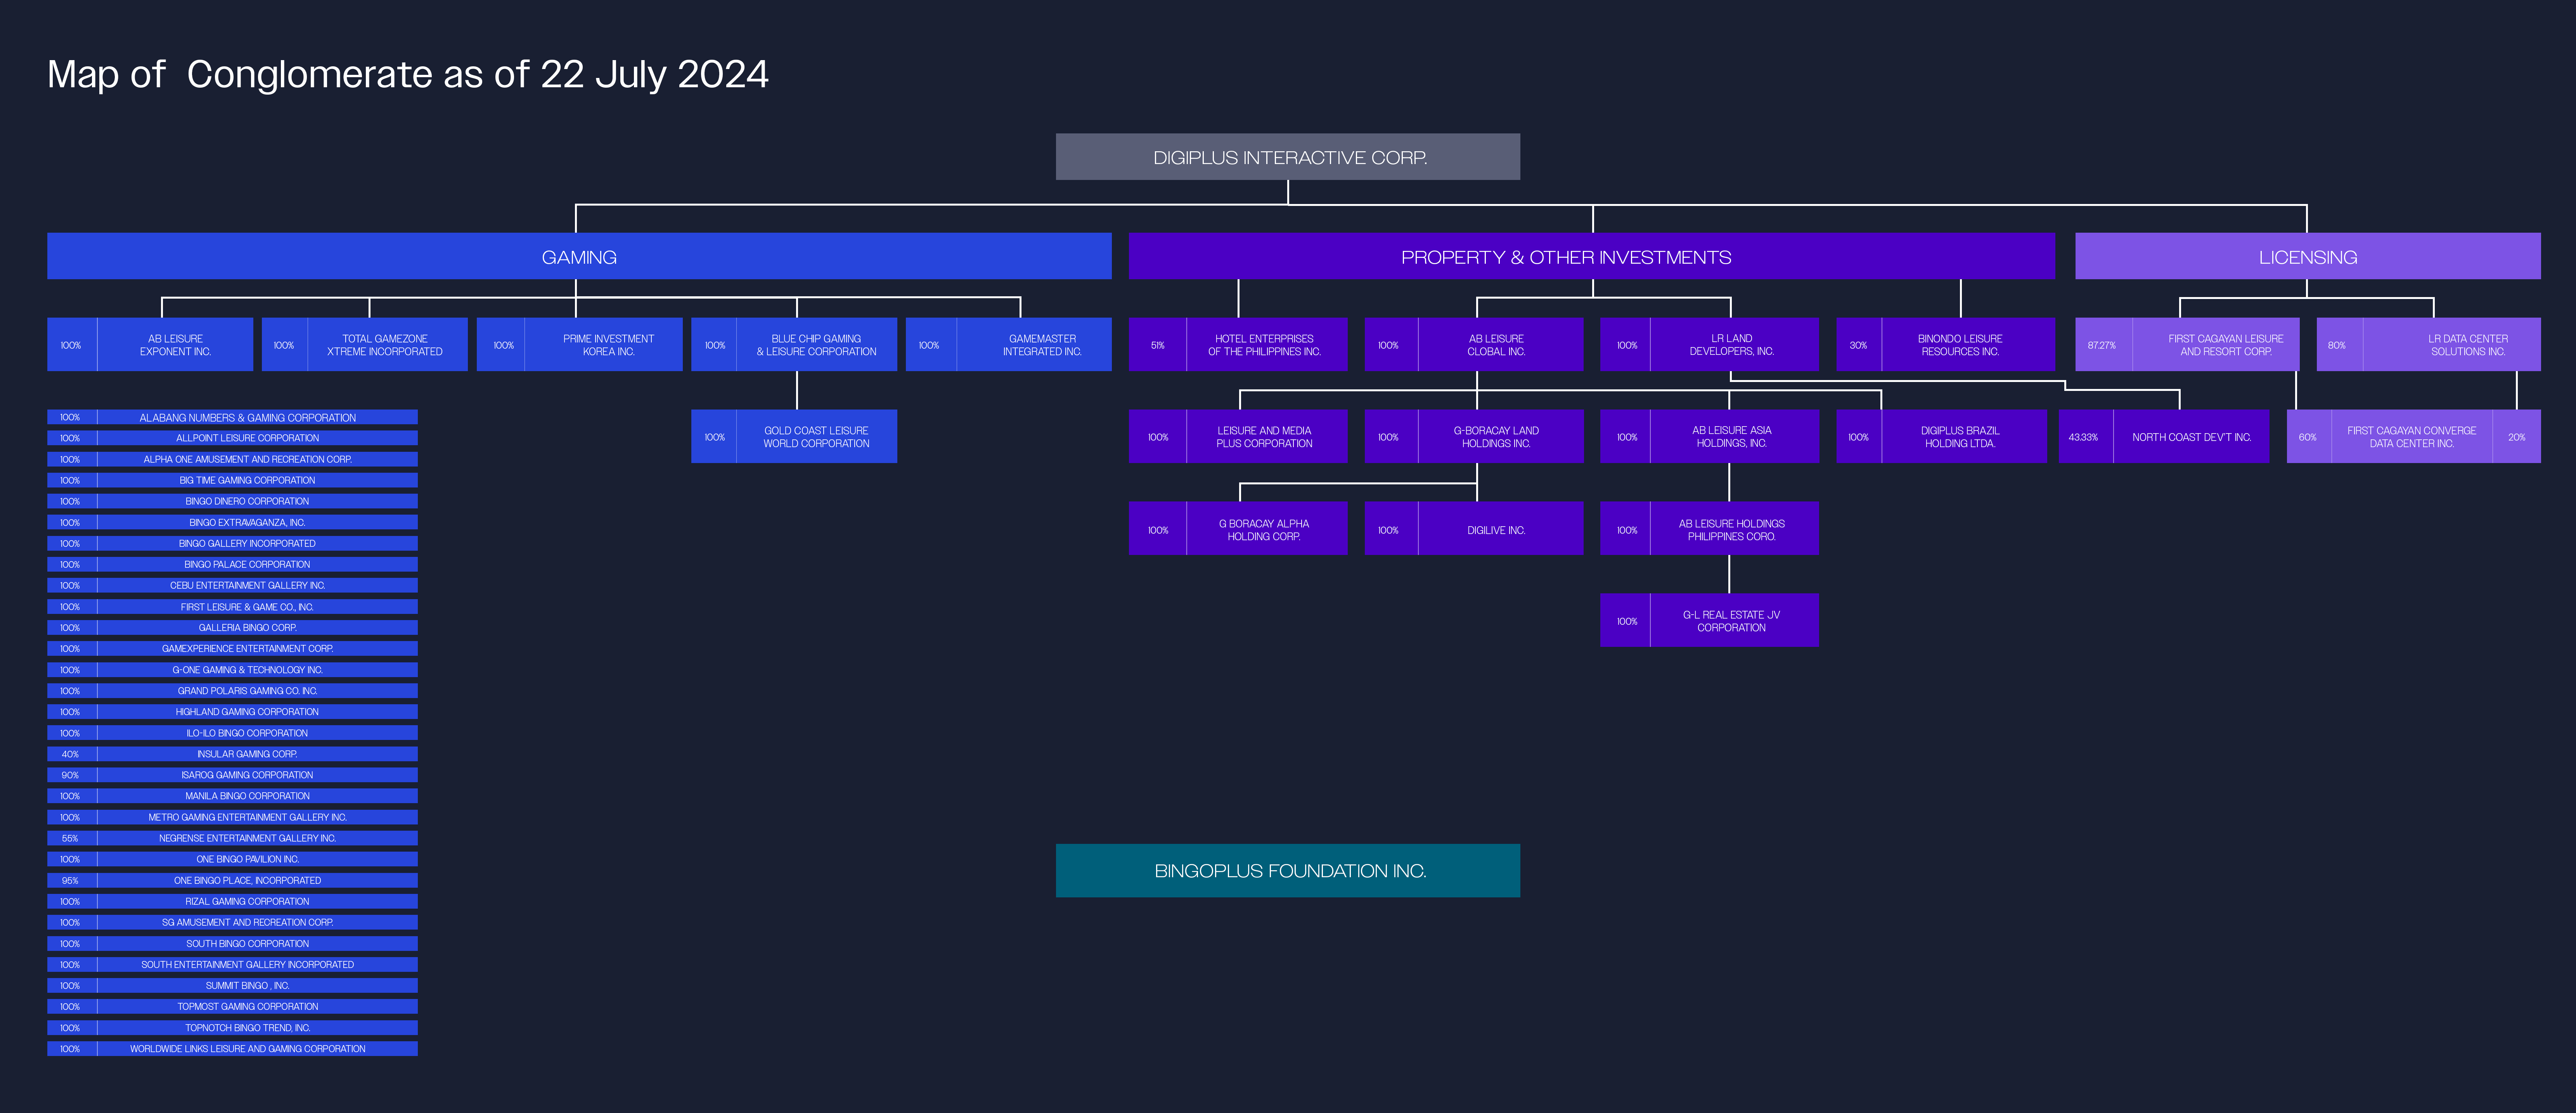Screen dimensions: 2576x1113
Task: Select GAMEXPERIENCE ENTERTAINMENT CORP. row
Action: click(232, 649)
